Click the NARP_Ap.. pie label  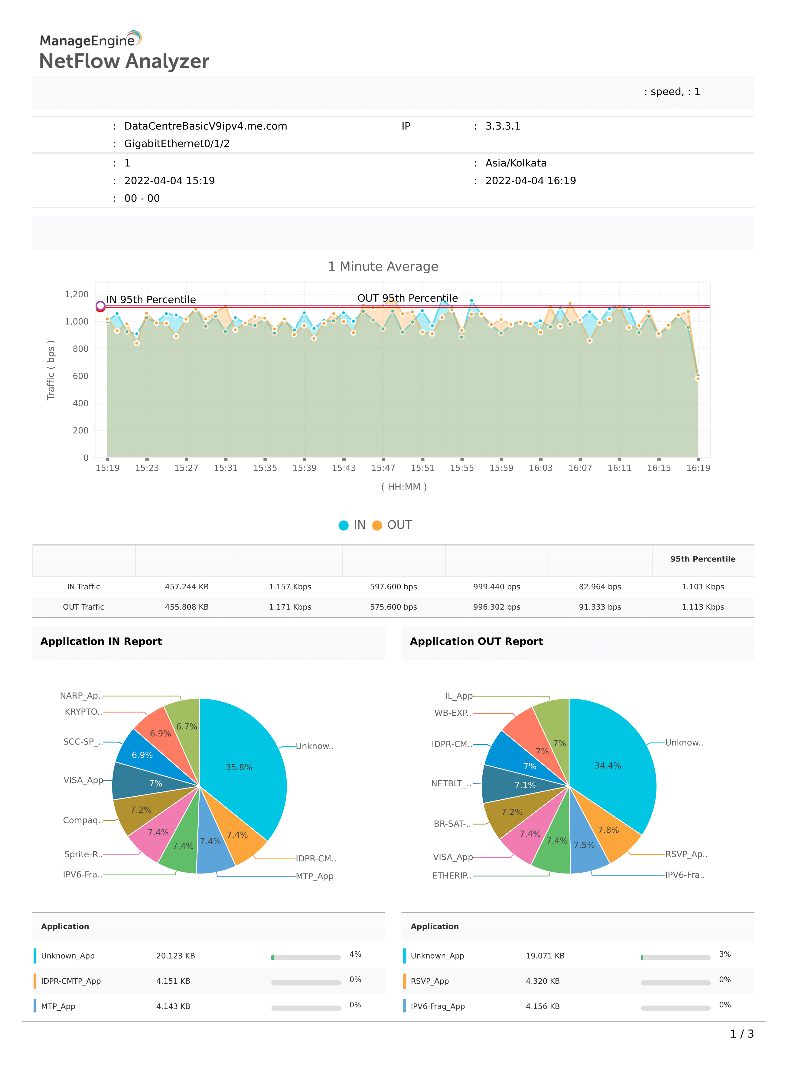tap(81, 696)
